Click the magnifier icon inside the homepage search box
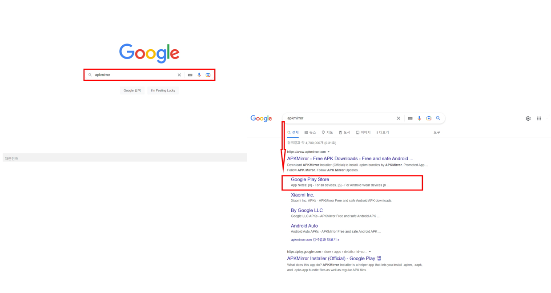The image size is (551, 293). point(90,75)
